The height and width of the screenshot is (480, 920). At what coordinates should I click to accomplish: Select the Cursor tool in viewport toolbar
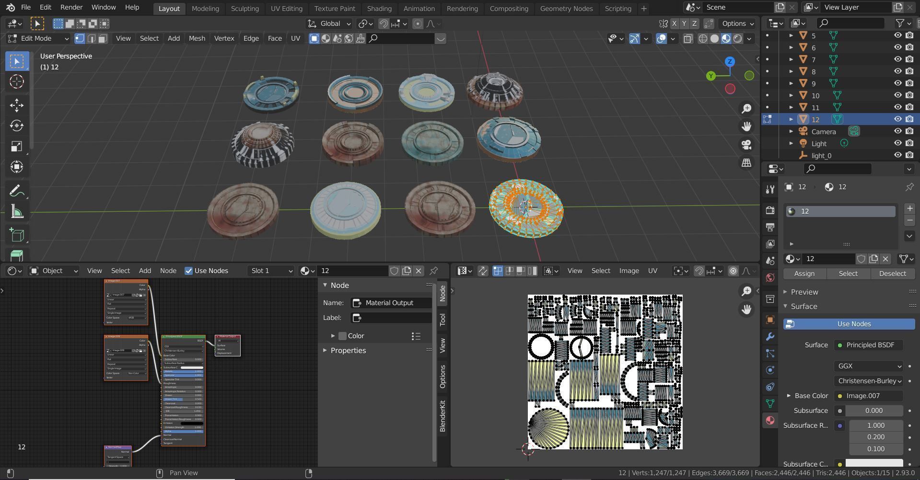click(x=17, y=82)
